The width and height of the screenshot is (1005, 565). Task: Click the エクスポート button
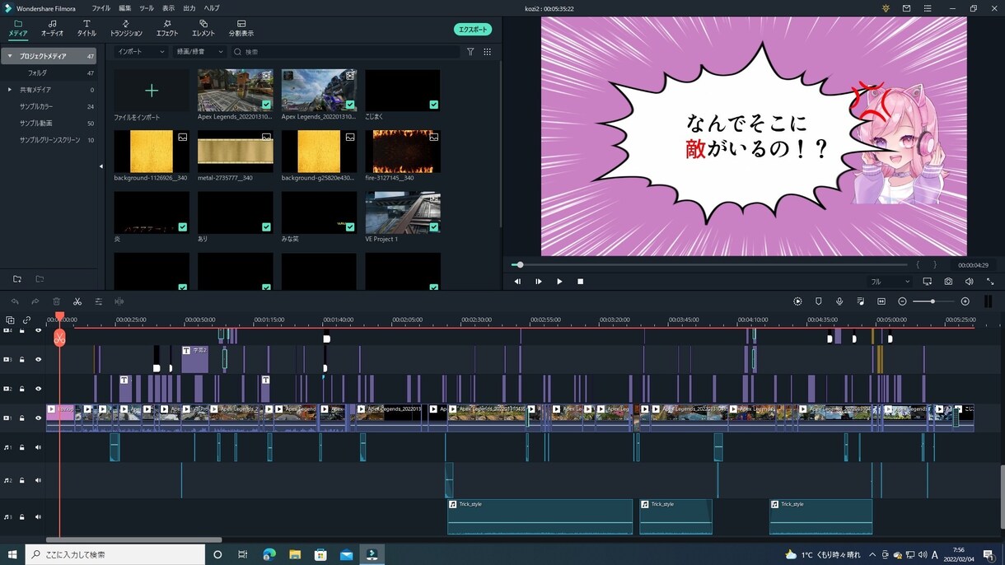pyautogui.click(x=473, y=29)
